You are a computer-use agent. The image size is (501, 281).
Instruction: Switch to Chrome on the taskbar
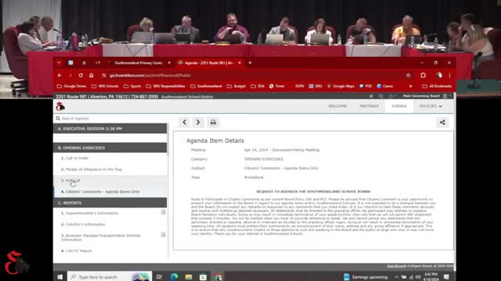point(218,277)
